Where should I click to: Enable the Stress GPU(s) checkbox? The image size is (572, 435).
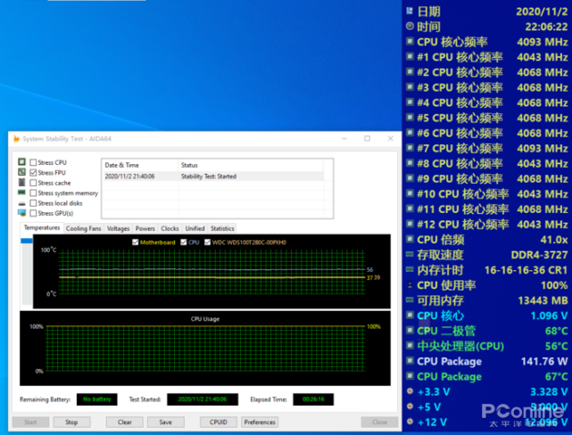point(33,213)
